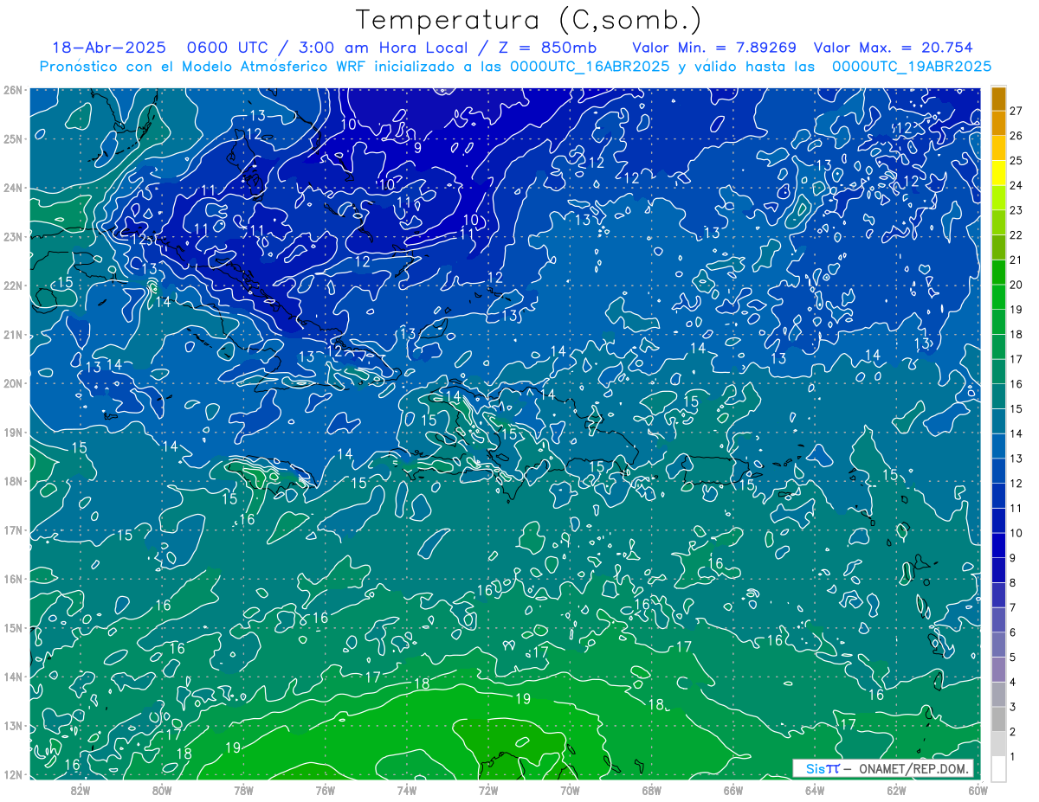The height and width of the screenshot is (802, 1039).
Task: Click the "24N" latitude axis label
Action: (13, 188)
